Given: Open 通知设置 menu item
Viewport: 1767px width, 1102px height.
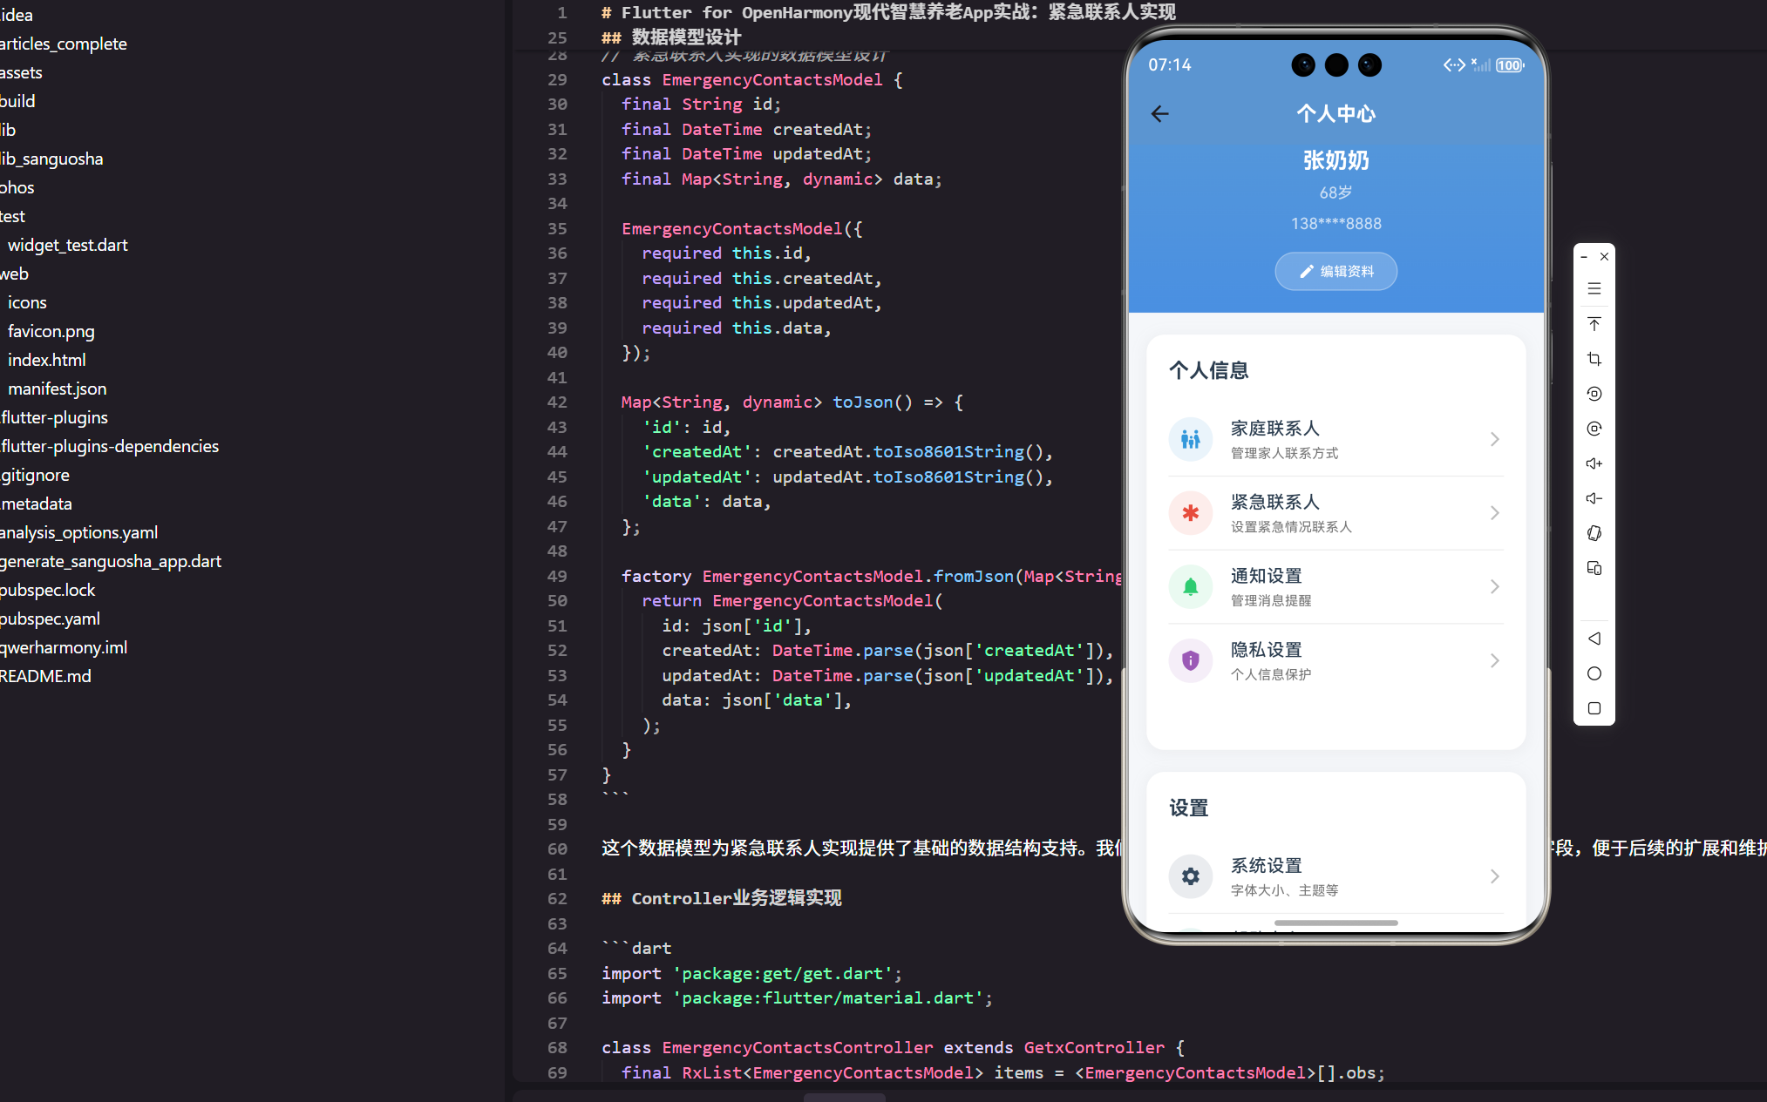Looking at the screenshot, I should tap(1335, 587).
